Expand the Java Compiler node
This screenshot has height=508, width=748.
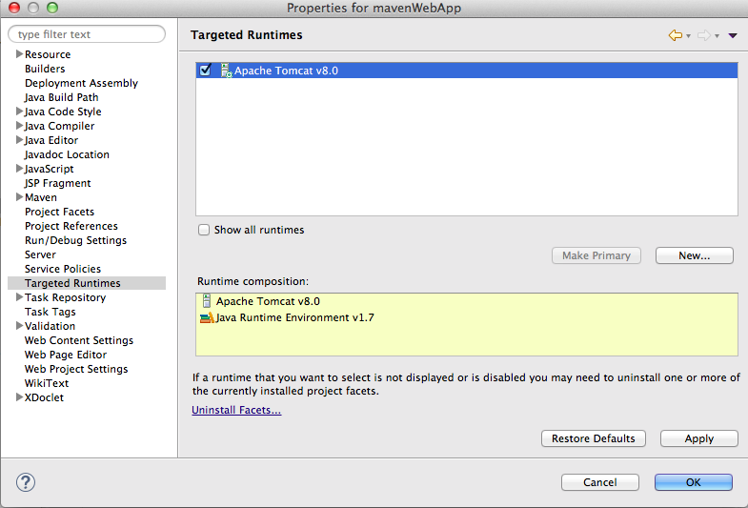point(20,126)
